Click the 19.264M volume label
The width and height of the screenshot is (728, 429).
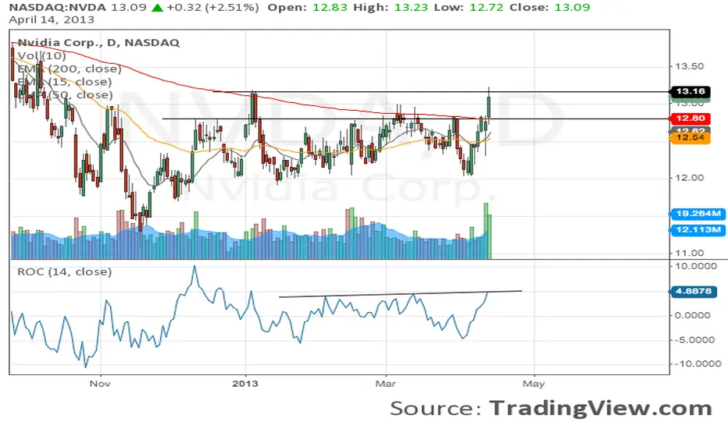click(698, 214)
